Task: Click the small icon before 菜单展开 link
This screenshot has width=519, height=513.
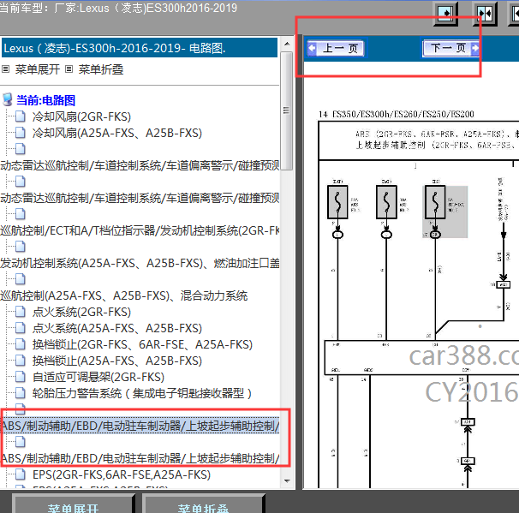Action: (x=6, y=69)
